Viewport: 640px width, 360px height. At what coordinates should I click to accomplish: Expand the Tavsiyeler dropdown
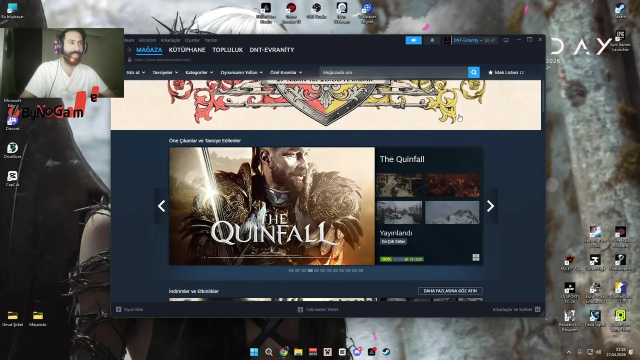pos(165,72)
